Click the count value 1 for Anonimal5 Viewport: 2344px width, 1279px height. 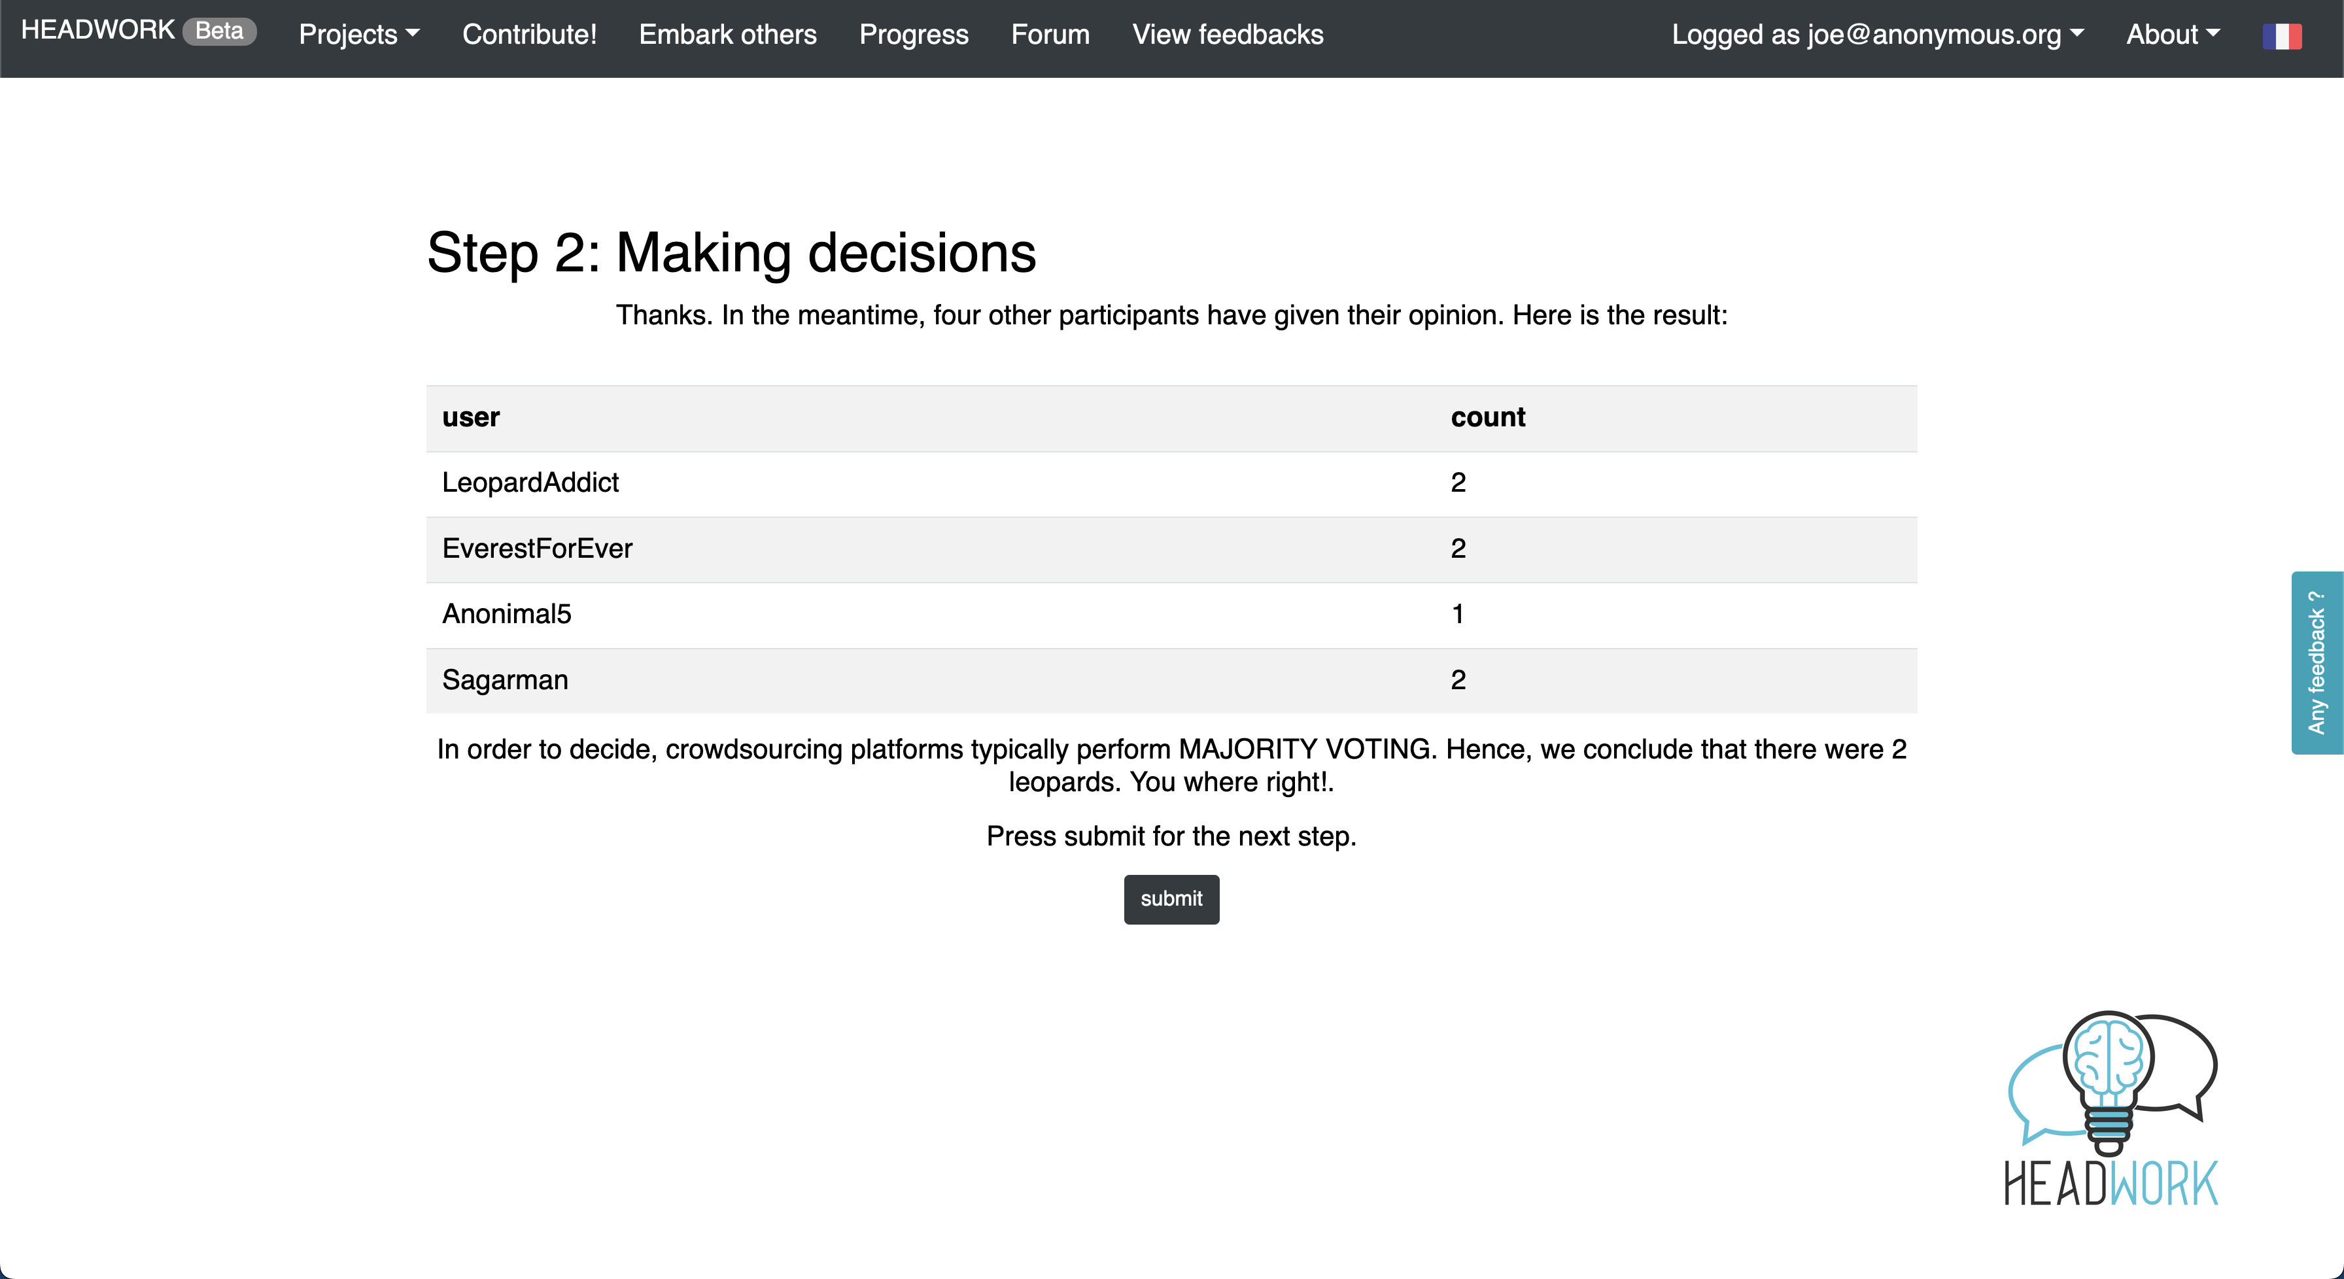(x=1458, y=614)
